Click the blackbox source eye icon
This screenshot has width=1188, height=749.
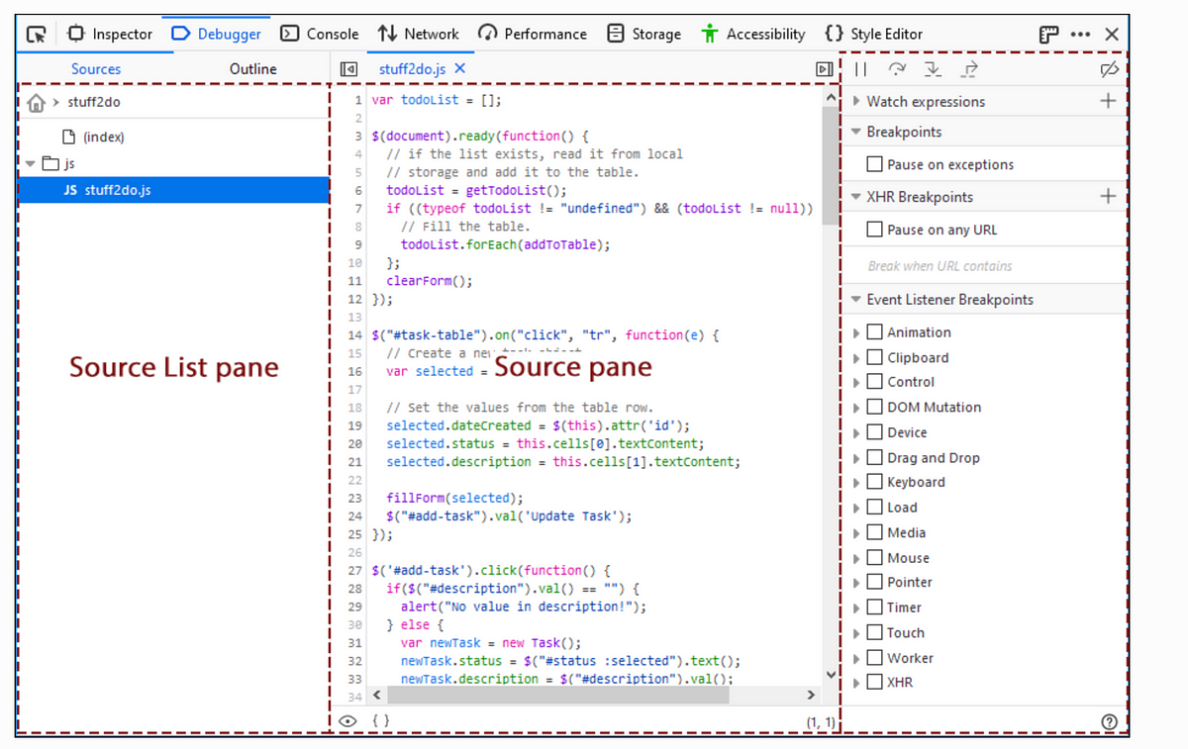tap(347, 721)
